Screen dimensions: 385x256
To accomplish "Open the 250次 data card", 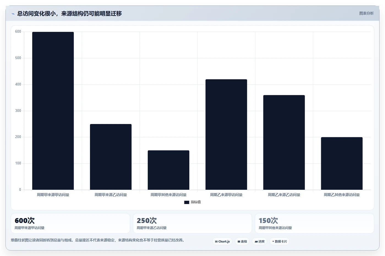I will 192,223.
